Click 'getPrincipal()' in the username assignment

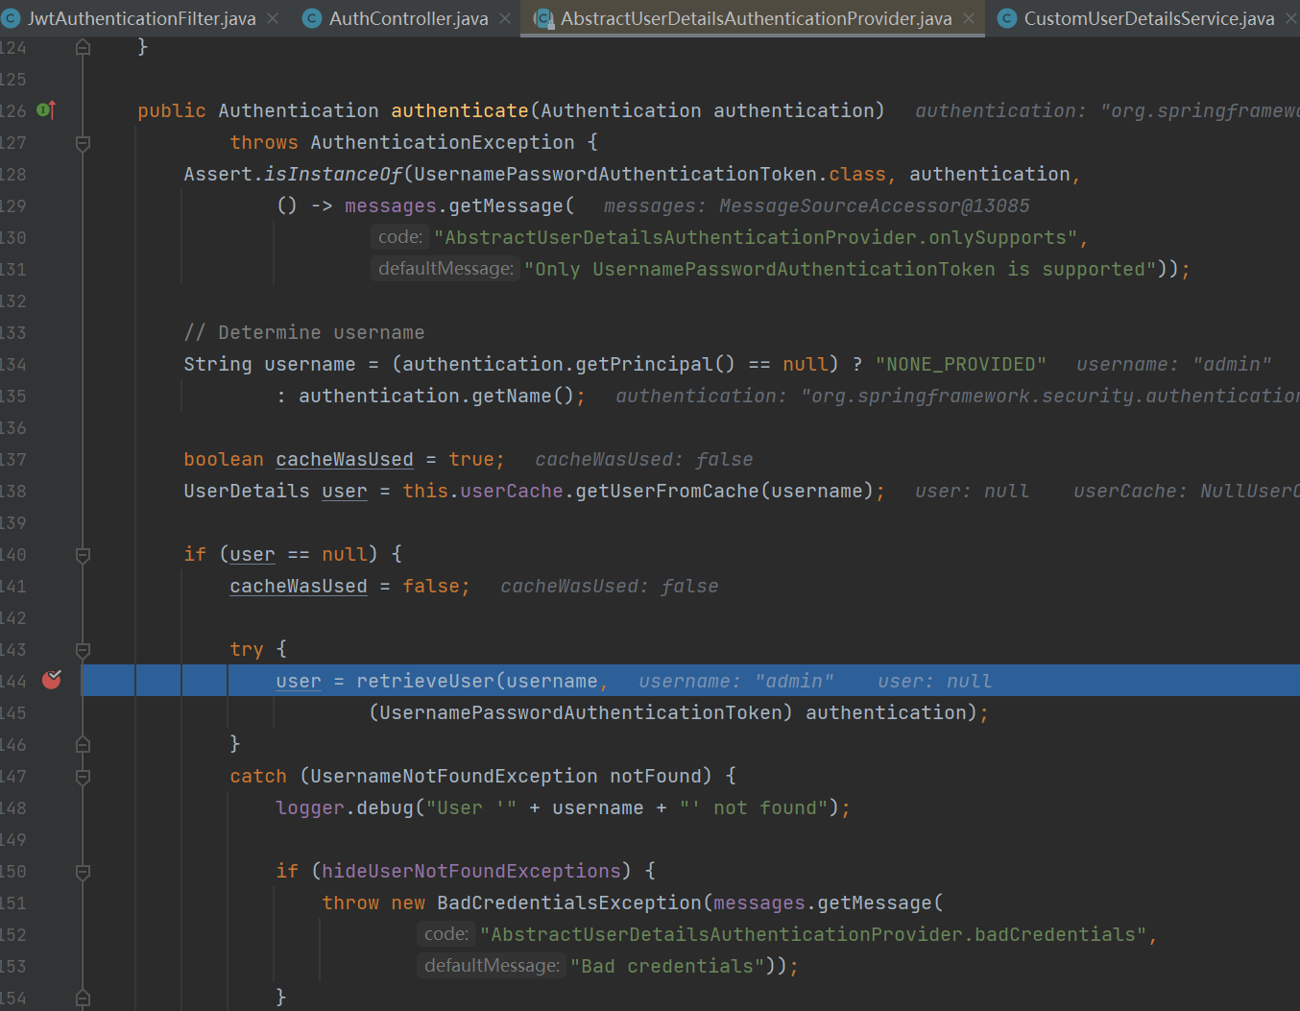pos(656,364)
